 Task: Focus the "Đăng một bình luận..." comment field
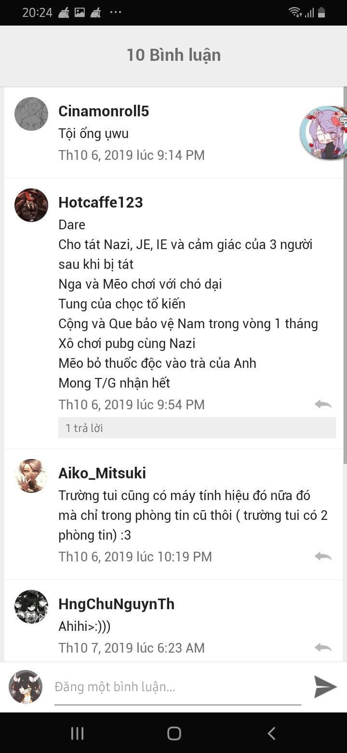[177, 687]
